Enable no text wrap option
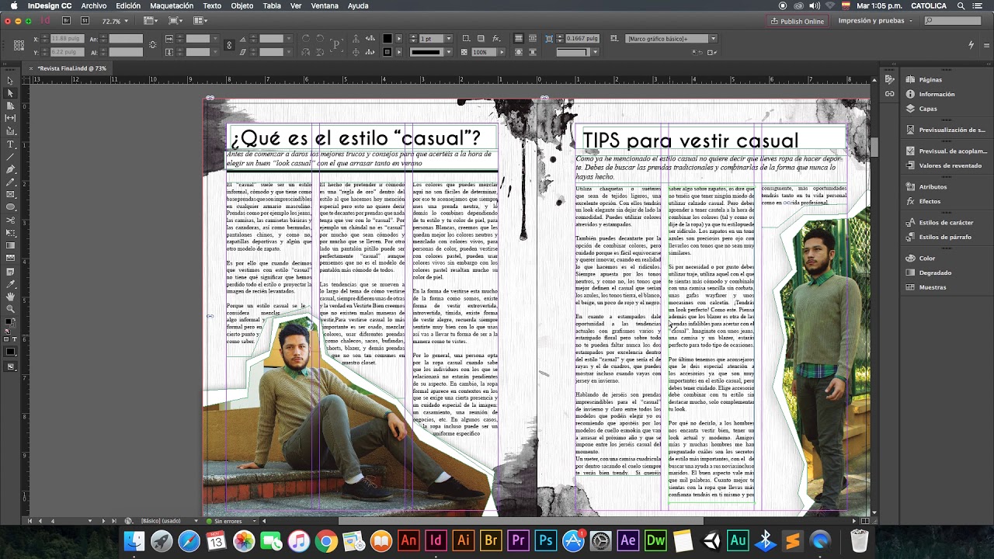This screenshot has height=559, width=994. (519, 38)
